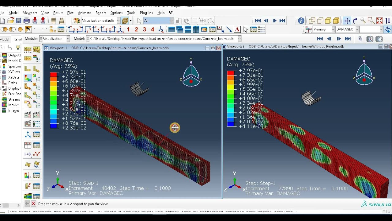Jump to last frame in upper playback toolbar
392x221 pixels.
click(x=283, y=21)
